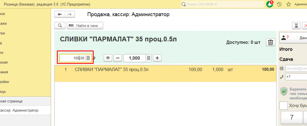Image resolution: width=307 pixels, height=126 pixels.
Task: Open history clock icon
Action: [x=279, y=4]
